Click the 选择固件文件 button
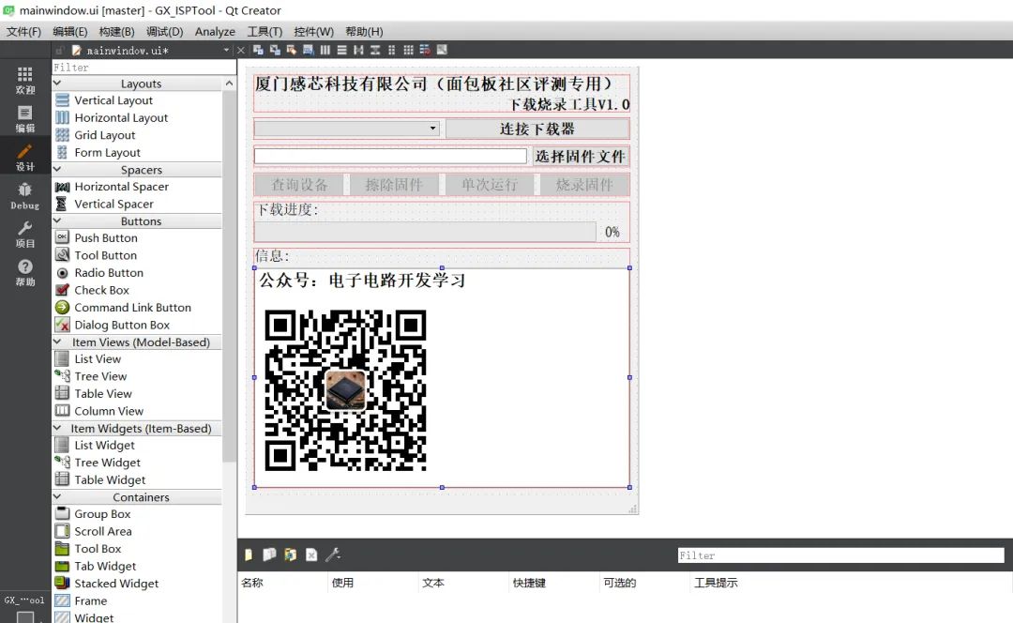Image resolution: width=1013 pixels, height=623 pixels. [580, 157]
